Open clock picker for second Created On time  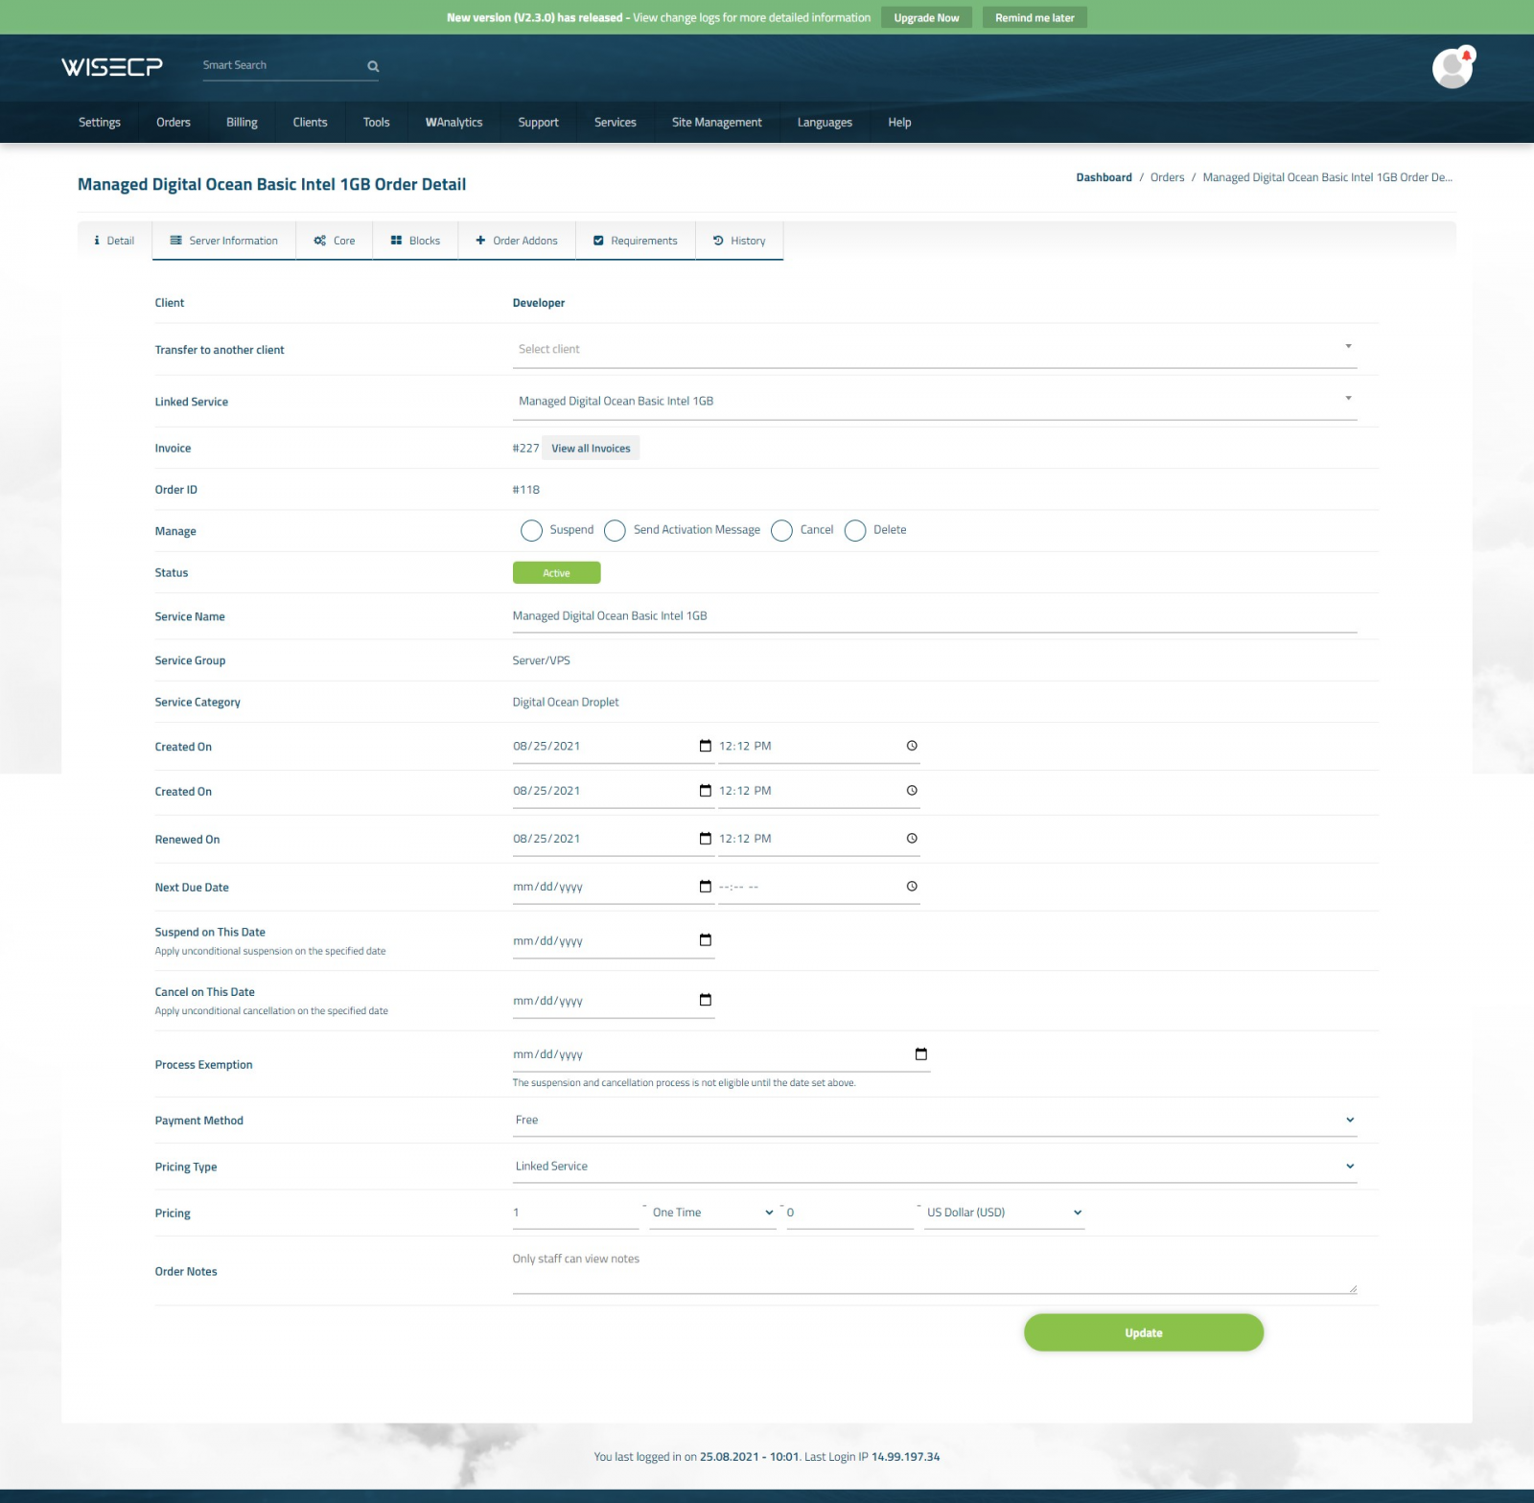point(912,791)
